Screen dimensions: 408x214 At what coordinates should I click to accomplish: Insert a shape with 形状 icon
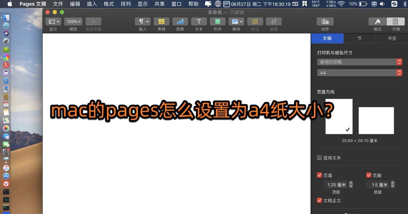pos(217,22)
